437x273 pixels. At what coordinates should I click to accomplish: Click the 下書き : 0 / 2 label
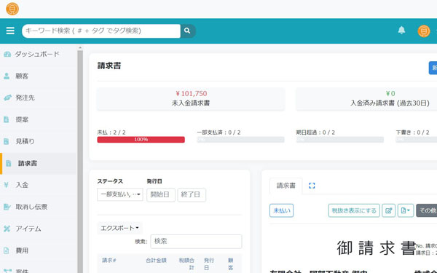[412, 132]
